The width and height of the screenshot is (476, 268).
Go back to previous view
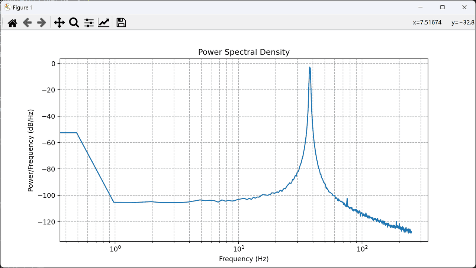(27, 23)
